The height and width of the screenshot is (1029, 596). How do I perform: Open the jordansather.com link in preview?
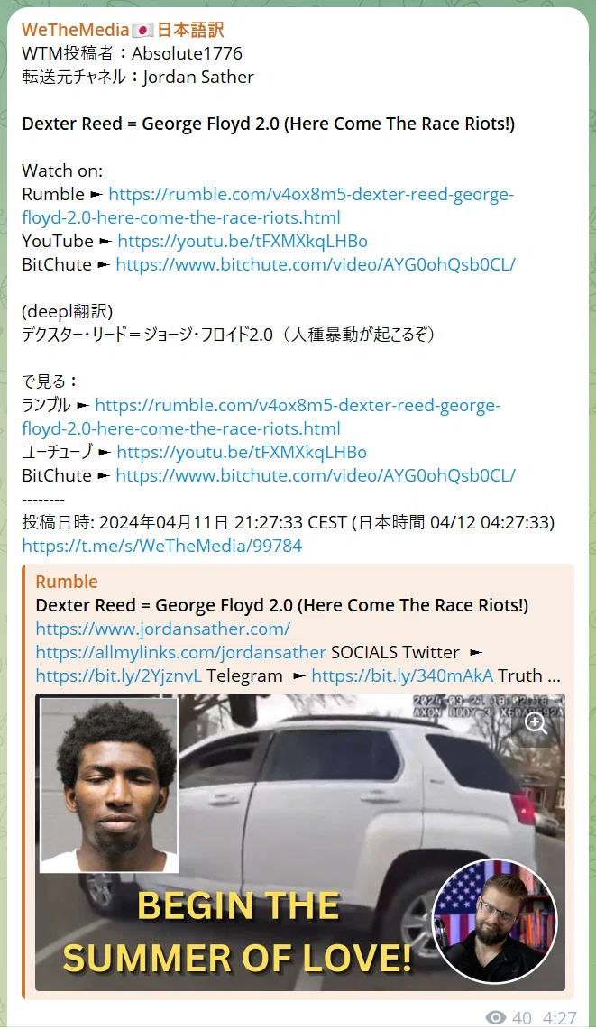(163, 629)
